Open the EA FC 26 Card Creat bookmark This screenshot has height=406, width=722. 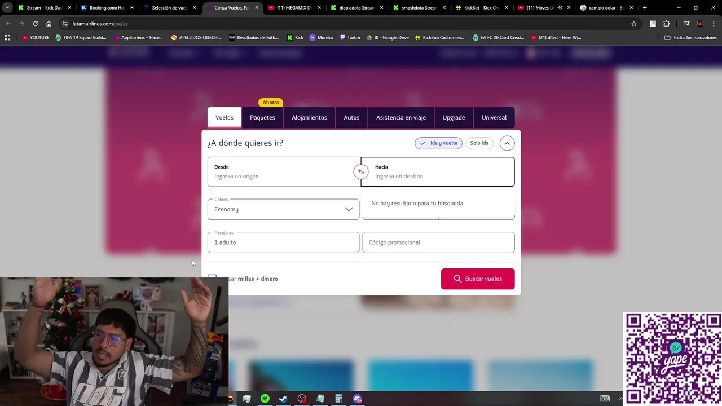[499, 38]
